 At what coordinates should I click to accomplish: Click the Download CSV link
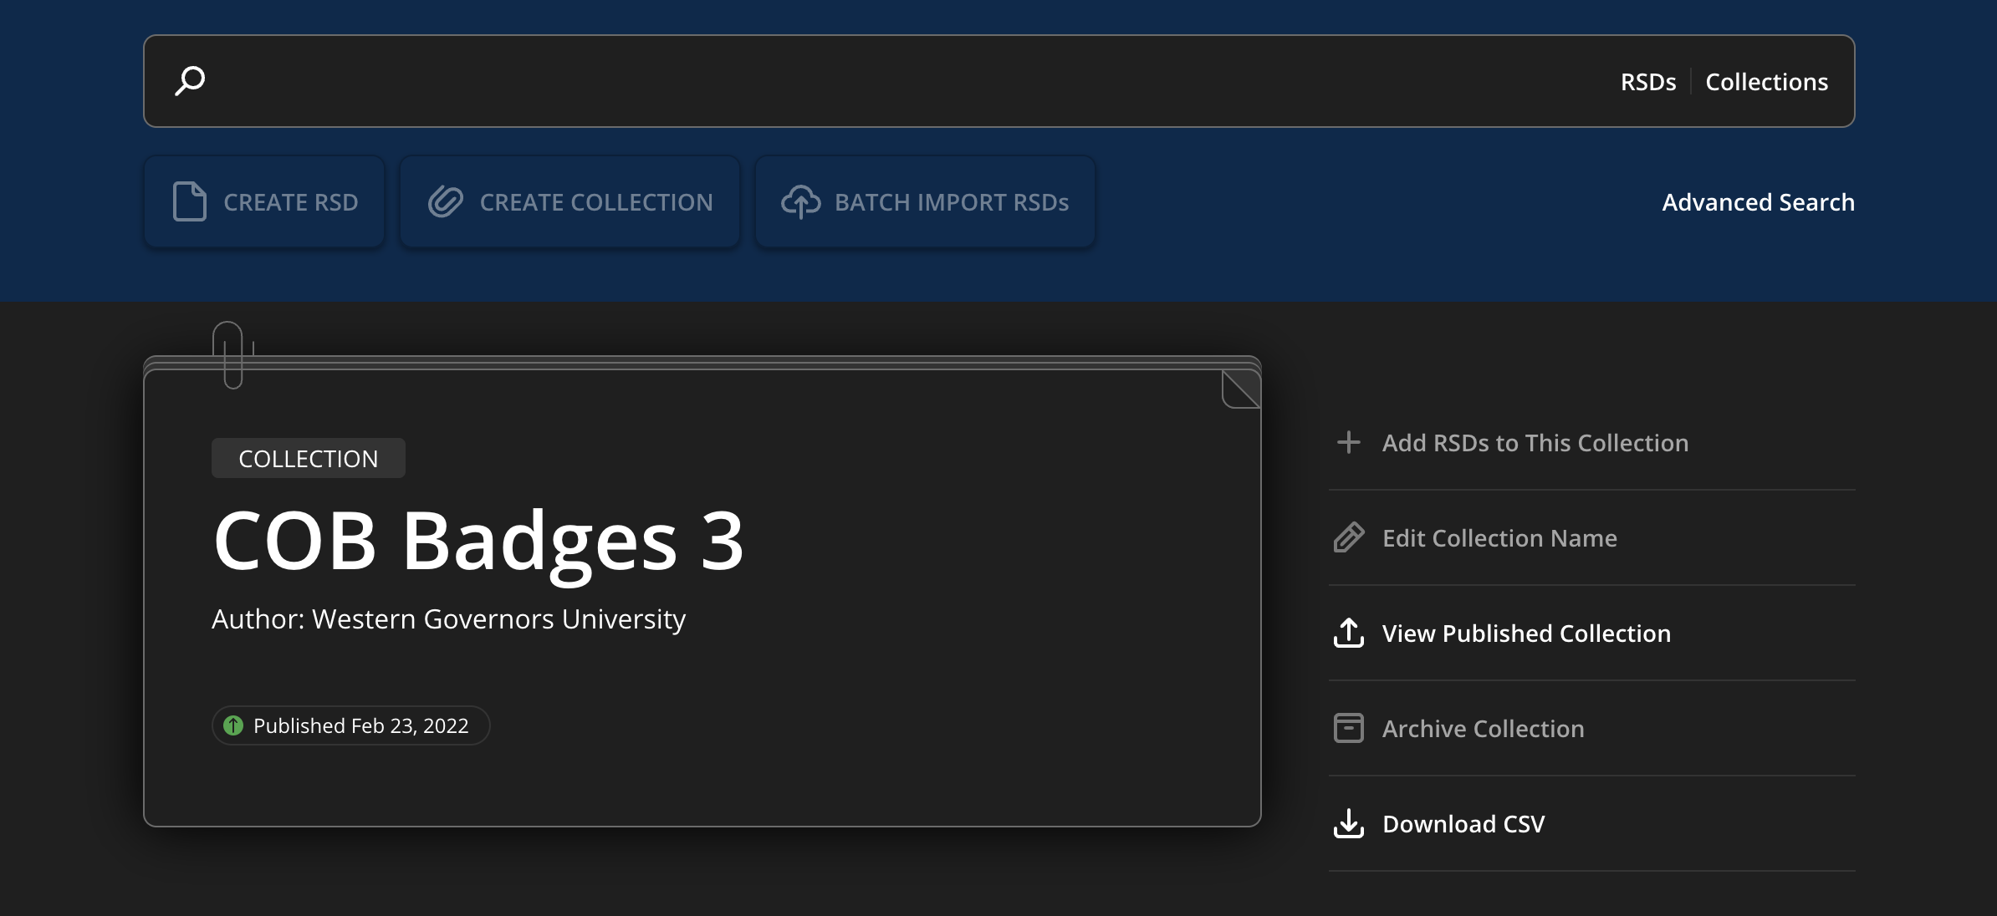[1463, 824]
